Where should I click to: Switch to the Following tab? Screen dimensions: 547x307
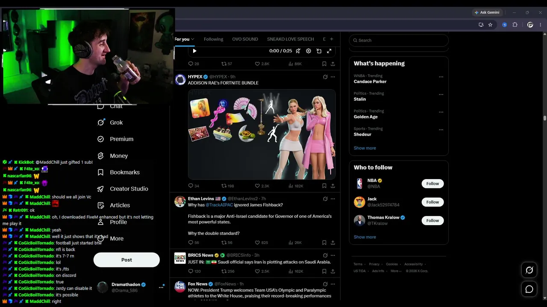pyautogui.click(x=214, y=39)
